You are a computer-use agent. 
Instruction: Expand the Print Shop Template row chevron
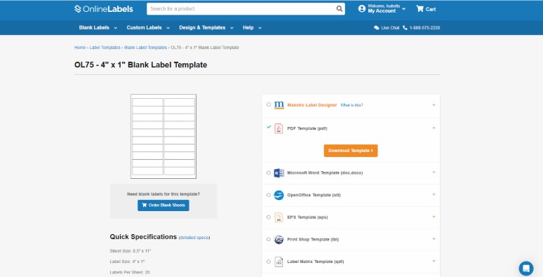(434, 238)
